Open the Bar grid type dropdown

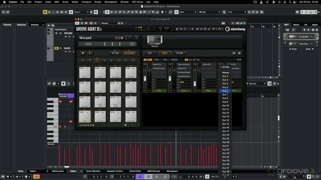[210, 12]
